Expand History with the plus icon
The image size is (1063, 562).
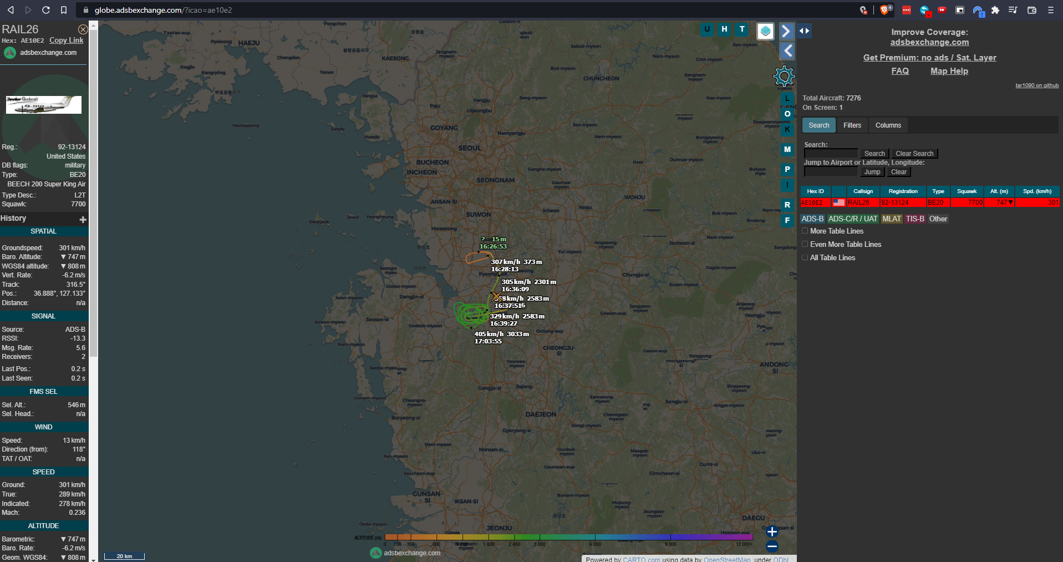[x=83, y=220]
